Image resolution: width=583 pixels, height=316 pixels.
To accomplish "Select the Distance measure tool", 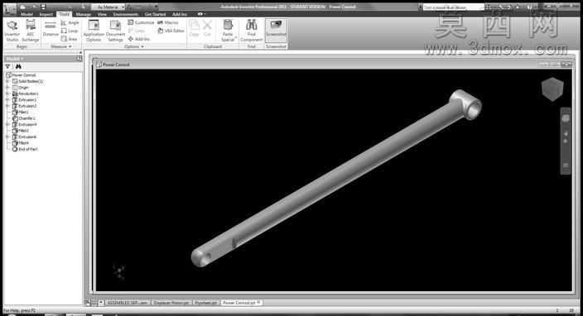I will pos(51,29).
